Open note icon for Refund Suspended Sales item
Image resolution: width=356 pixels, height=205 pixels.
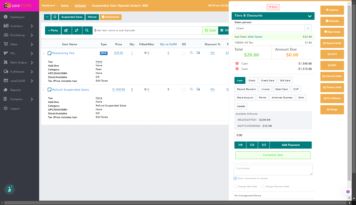pyautogui.click(x=50, y=90)
